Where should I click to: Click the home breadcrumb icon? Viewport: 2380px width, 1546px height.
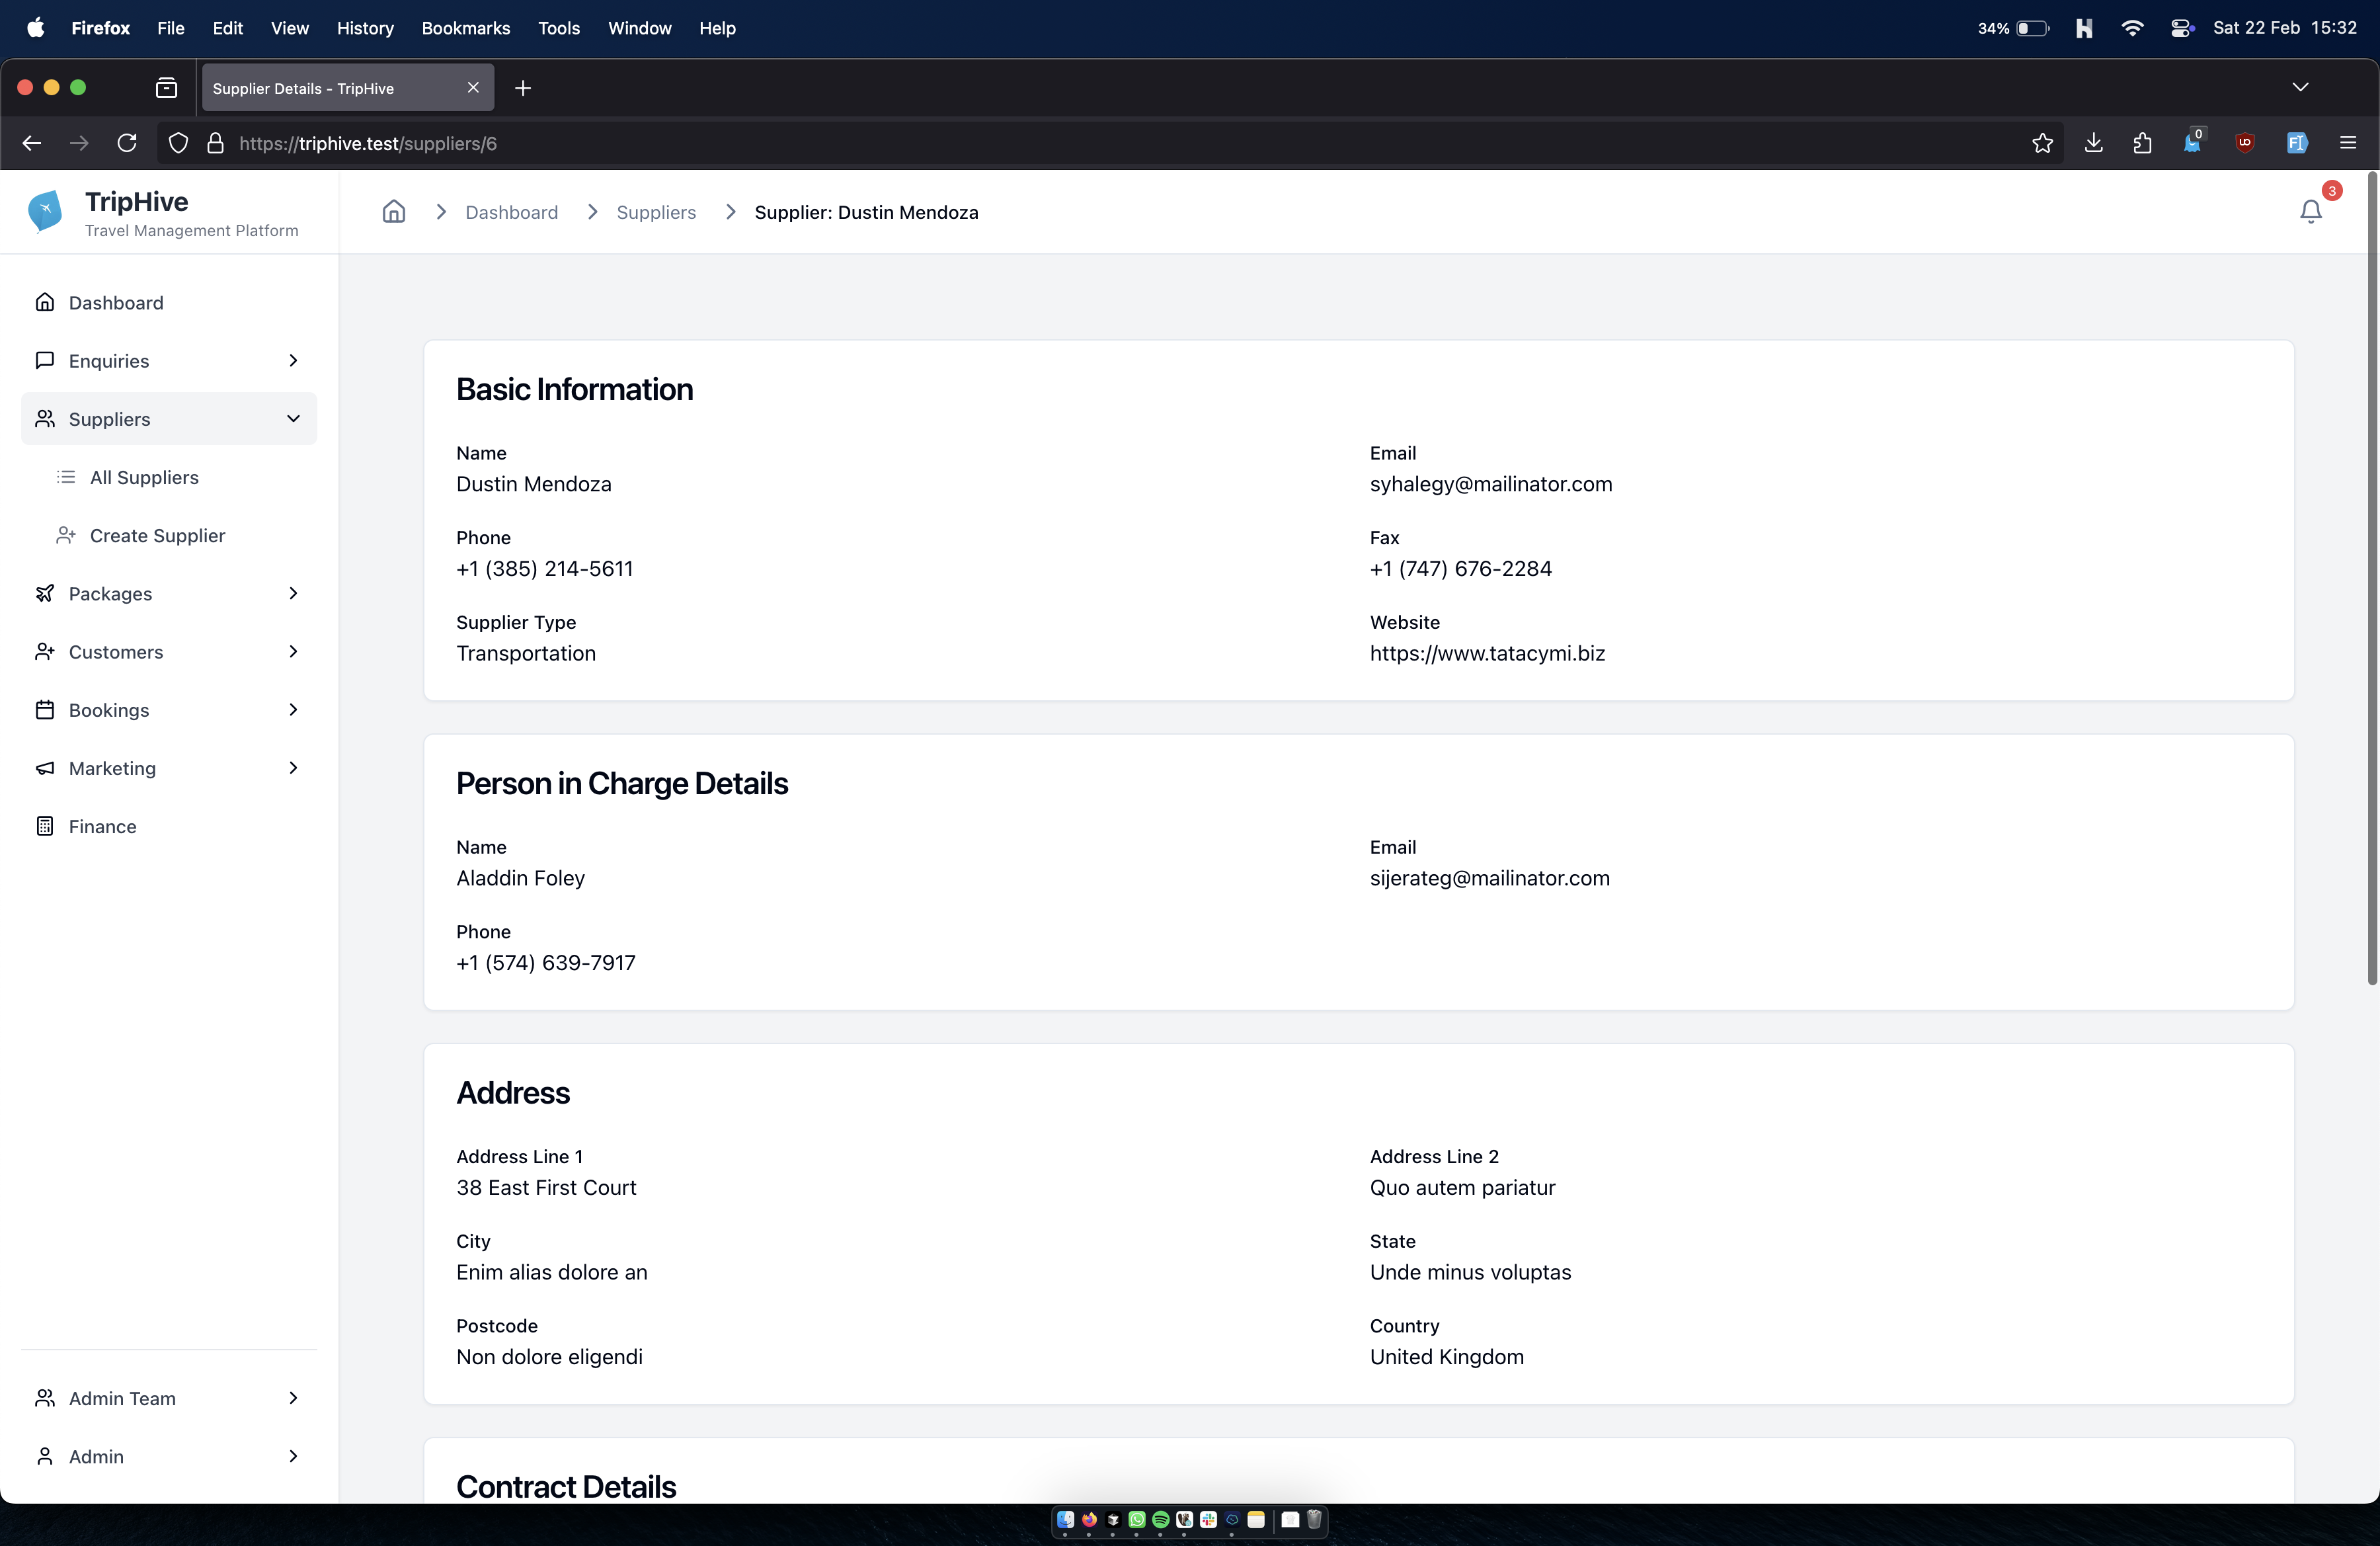click(394, 211)
